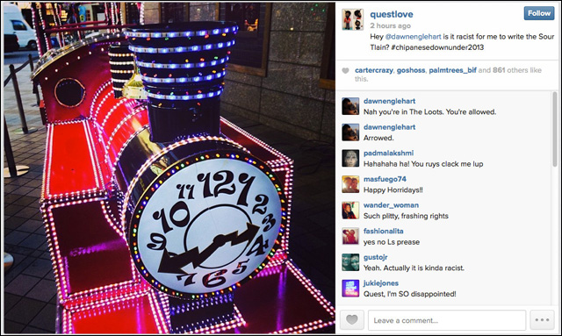Open the #chipanesedownunder2013 hashtag
Screen dimensions: 562x336
click(x=437, y=47)
